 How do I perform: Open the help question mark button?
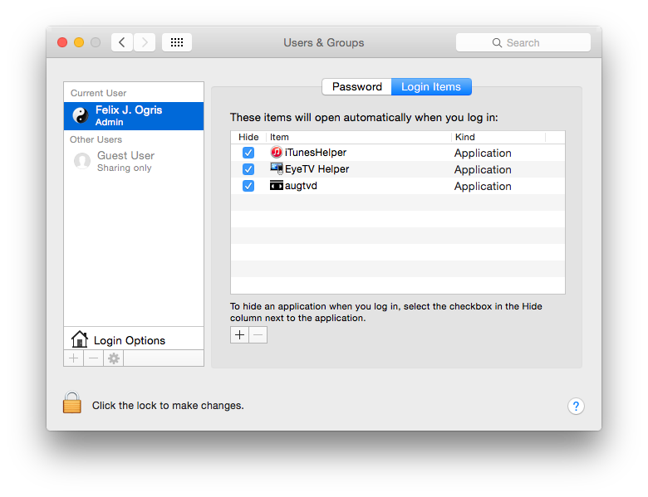pyautogui.click(x=576, y=406)
